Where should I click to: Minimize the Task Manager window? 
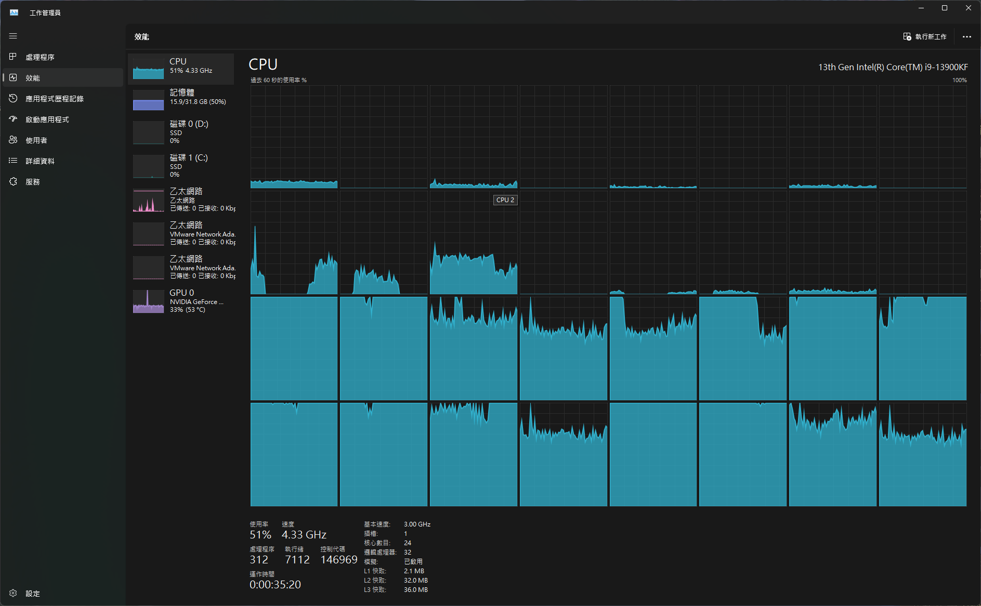[921, 8]
